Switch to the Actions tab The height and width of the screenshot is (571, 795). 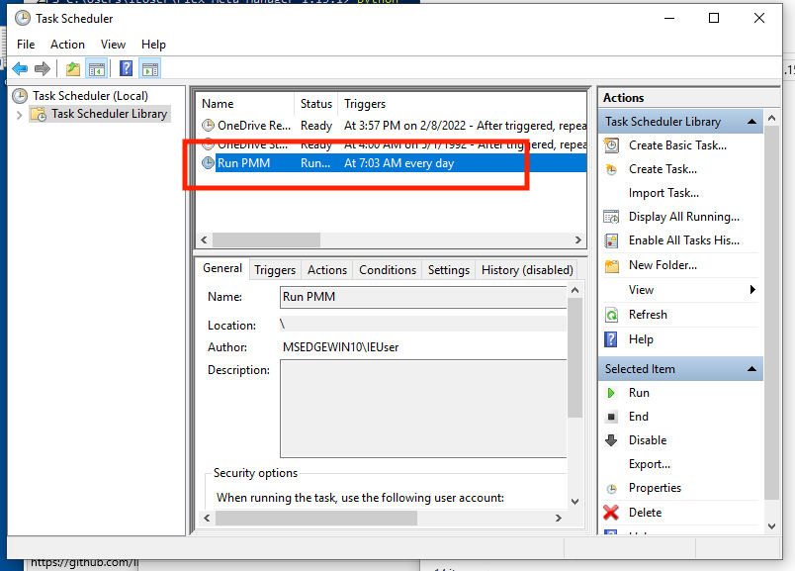pos(327,270)
